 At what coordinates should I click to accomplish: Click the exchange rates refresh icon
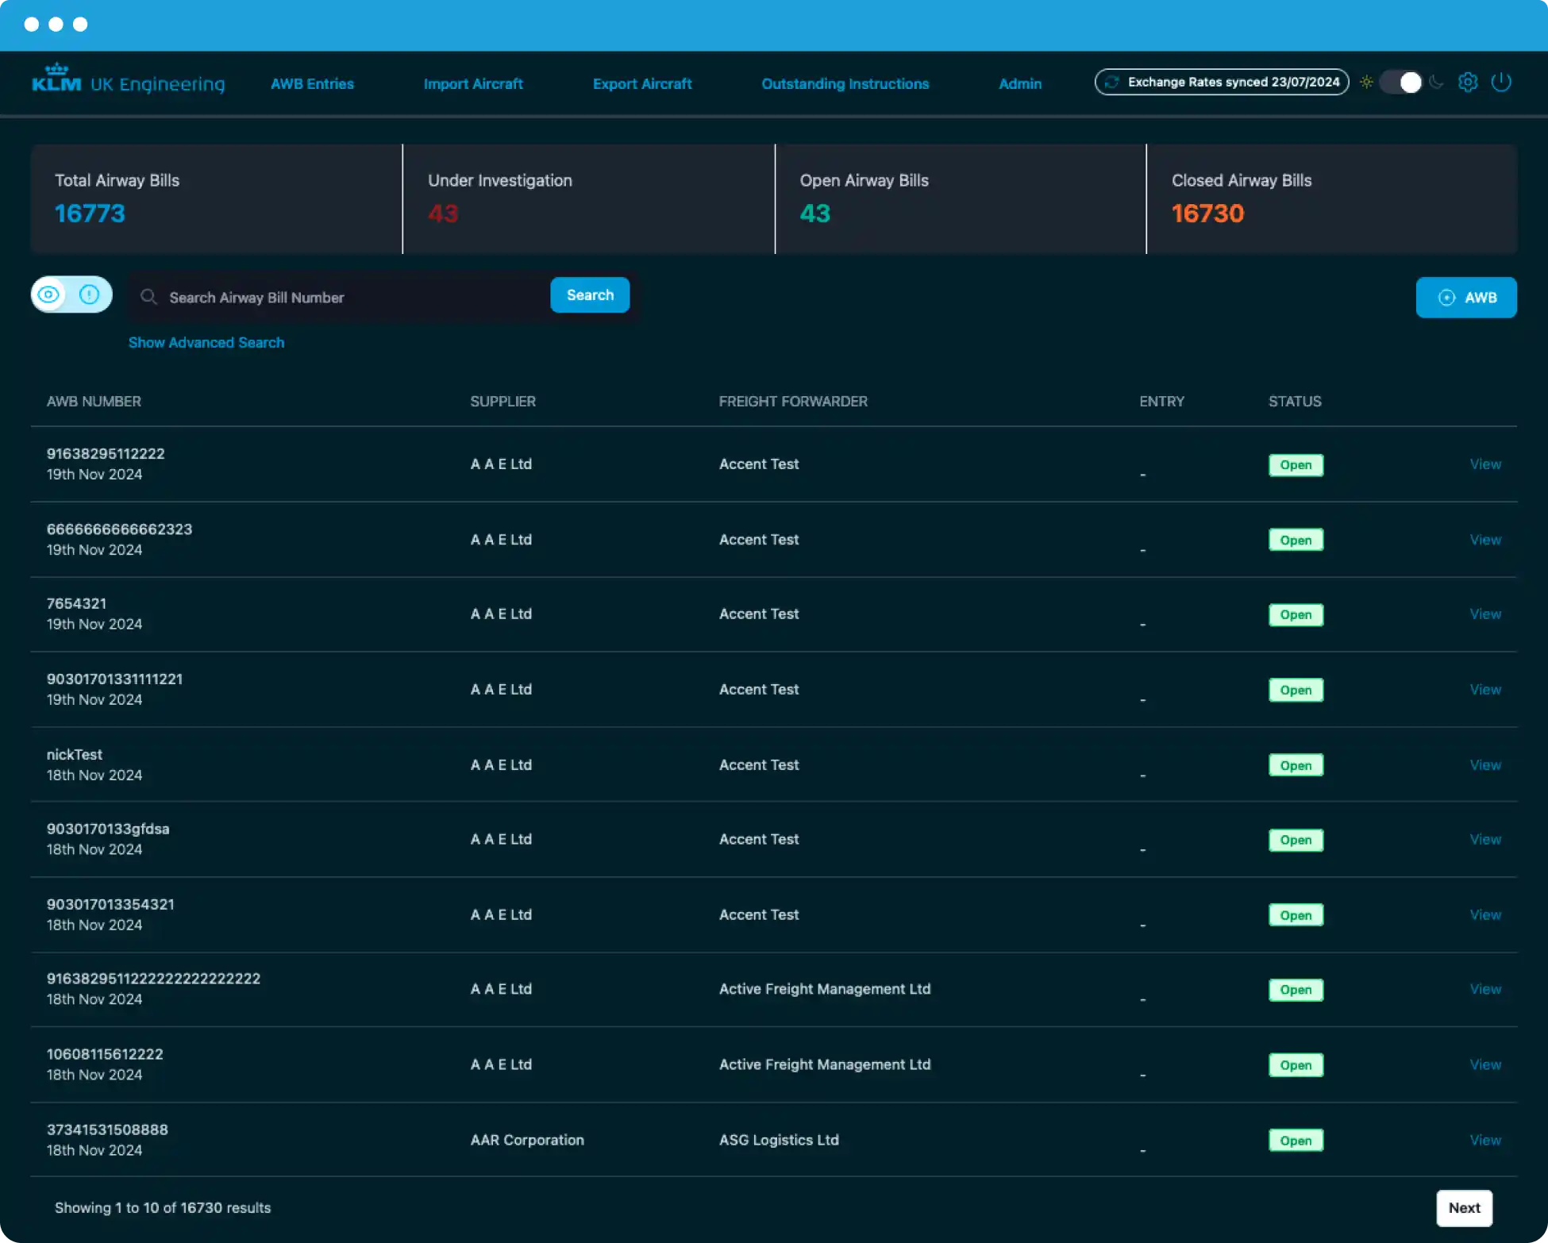pyautogui.click(x=1111, y=81)
